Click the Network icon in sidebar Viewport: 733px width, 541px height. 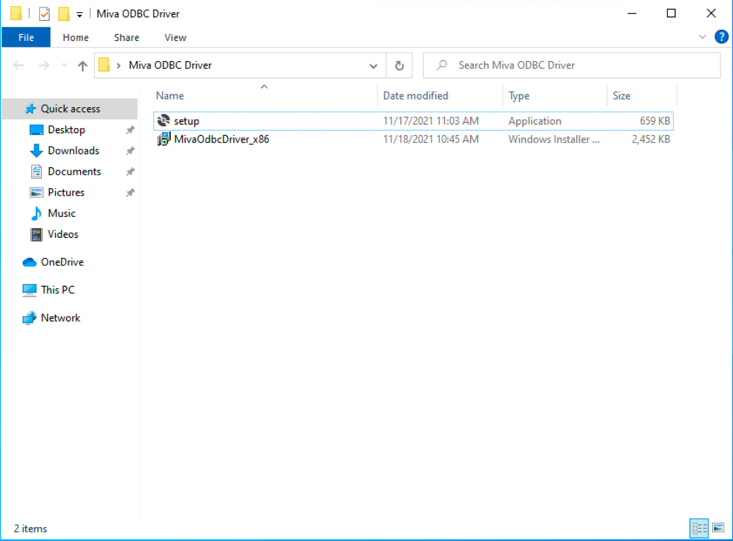pyautogui.click(x=30, y=318)
